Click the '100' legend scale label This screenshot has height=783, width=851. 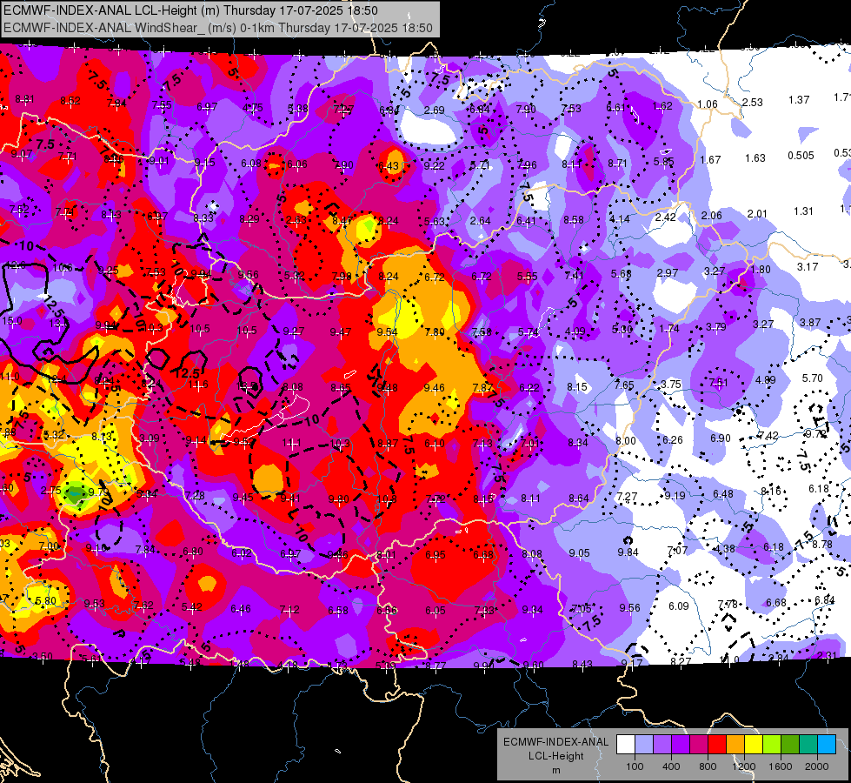pos(635,766)
